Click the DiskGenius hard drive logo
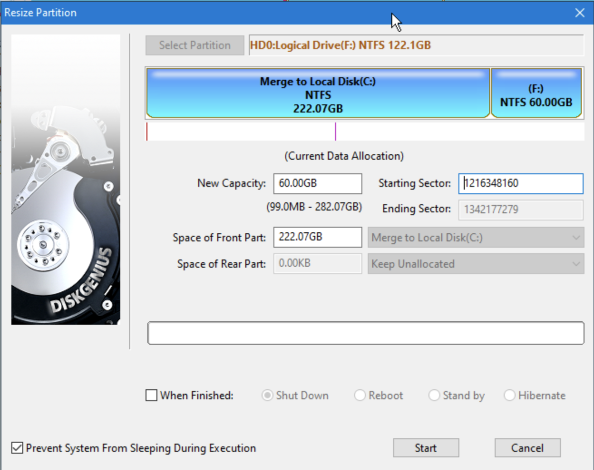The height and width of the screenshot is (470, 594). pos(65,179)
